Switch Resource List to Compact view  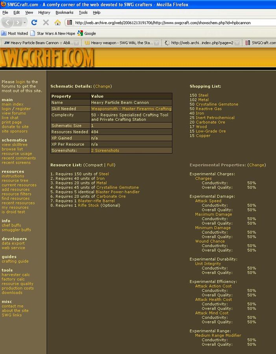coord(94,165)
